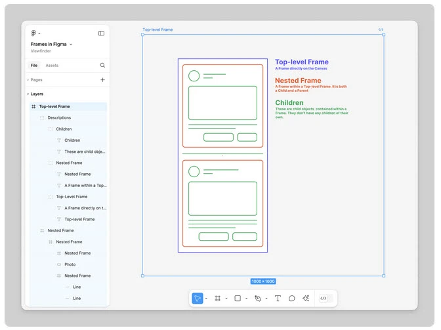
Task: Select 'A Frame within a Top...' layer
Action: 68,186
